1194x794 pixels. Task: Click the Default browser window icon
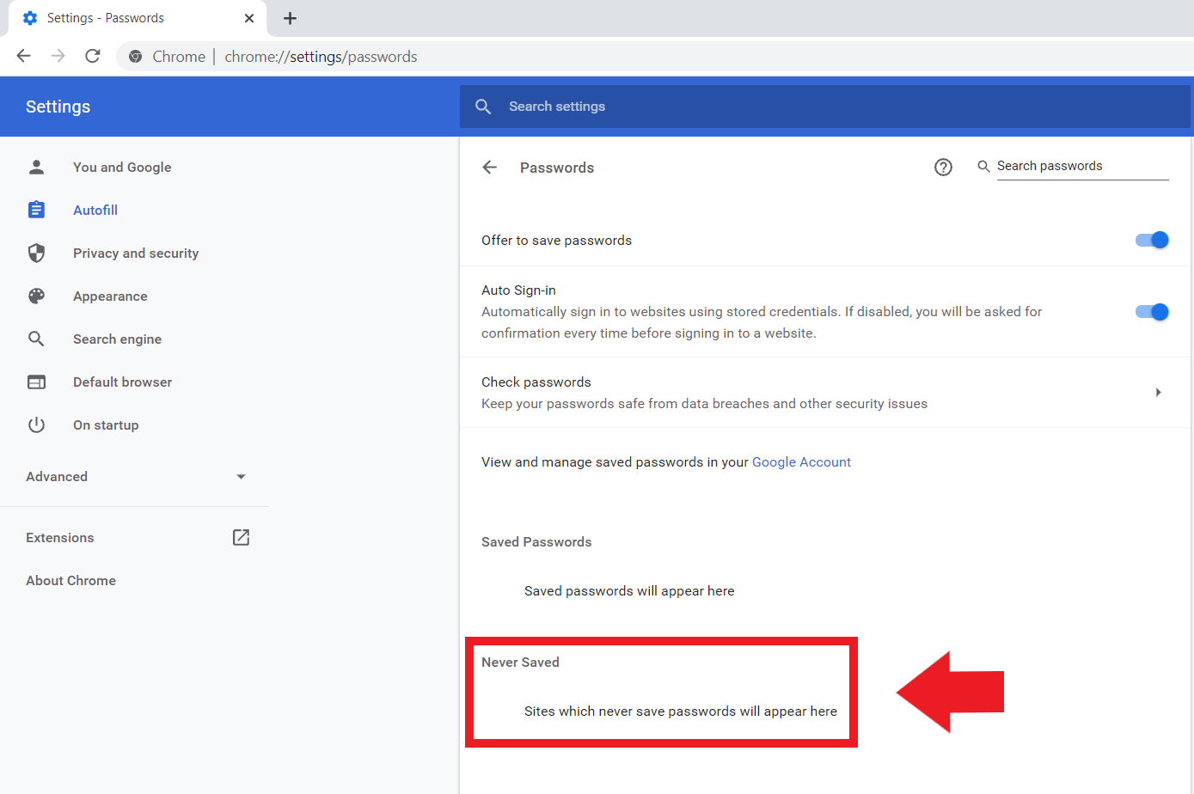point(36,382)
